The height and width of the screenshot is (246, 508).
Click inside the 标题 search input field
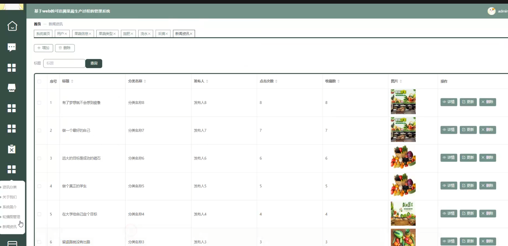(x=64, y=63)
